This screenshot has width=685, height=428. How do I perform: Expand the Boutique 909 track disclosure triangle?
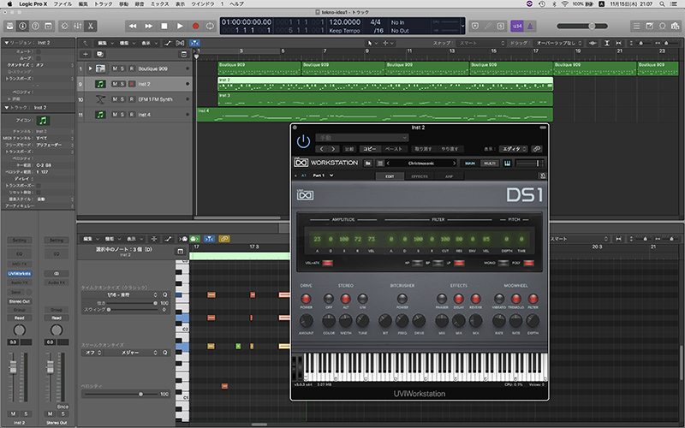point(91,68)
